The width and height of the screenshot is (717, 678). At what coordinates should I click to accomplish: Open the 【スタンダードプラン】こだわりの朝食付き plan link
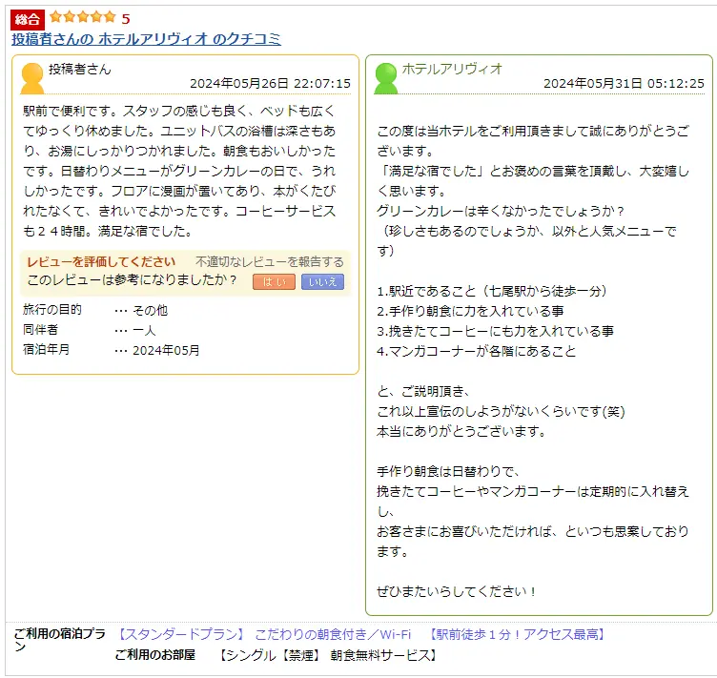point(361,634)
